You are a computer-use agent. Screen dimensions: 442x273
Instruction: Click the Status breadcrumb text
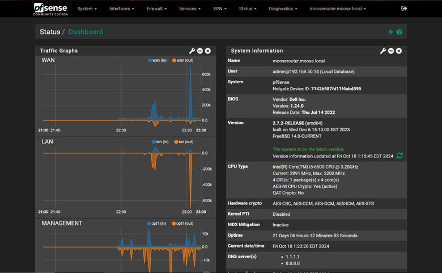point(50,32)
